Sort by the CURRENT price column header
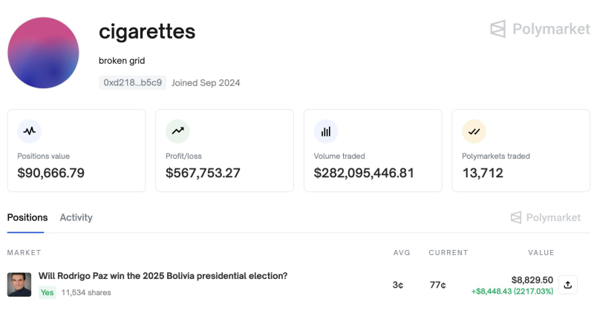Screen dimensions: 594x310 point(448,252)
